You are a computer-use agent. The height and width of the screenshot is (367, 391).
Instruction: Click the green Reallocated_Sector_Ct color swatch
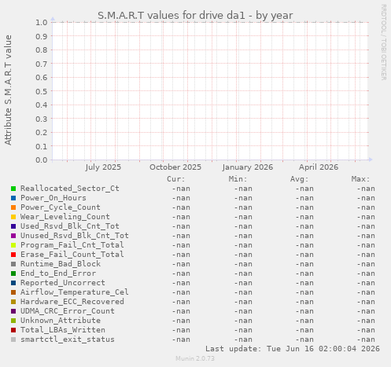coord(13,189)
